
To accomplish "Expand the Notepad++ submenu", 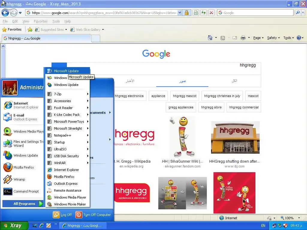I will click(67, 135).
